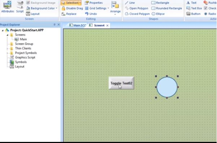Select the Line shape tool
The image size is (217, 143).
click(130, 3)
